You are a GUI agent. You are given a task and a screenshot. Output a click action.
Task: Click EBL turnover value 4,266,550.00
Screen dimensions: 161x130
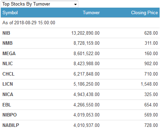[x=86, y=105]
